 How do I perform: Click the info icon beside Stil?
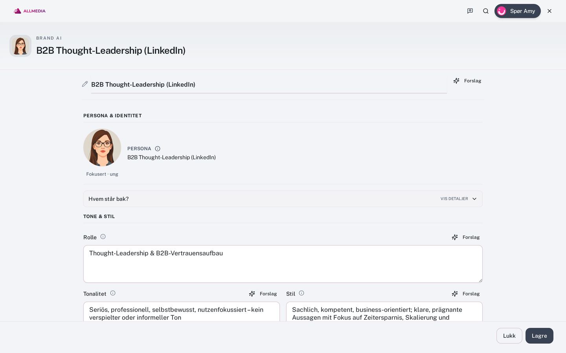coord(301,293)
